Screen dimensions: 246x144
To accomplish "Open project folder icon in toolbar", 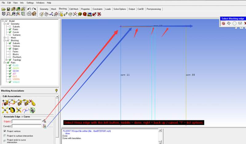I will point(3,9).
